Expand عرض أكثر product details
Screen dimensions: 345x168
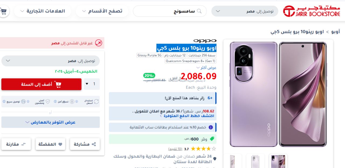[206, 68]
